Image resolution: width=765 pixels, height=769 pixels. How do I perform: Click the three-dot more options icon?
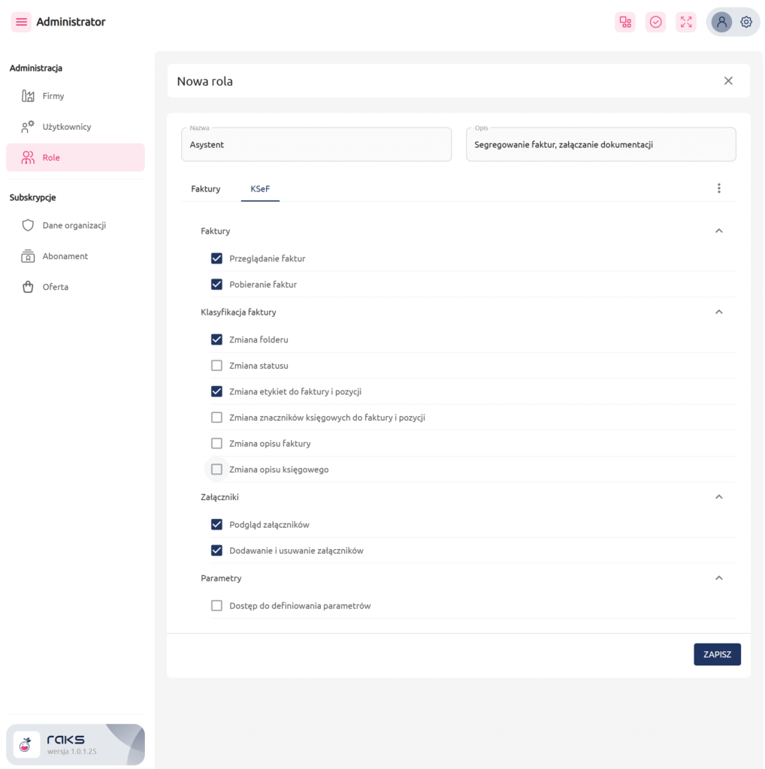click(x=718, y=188)
